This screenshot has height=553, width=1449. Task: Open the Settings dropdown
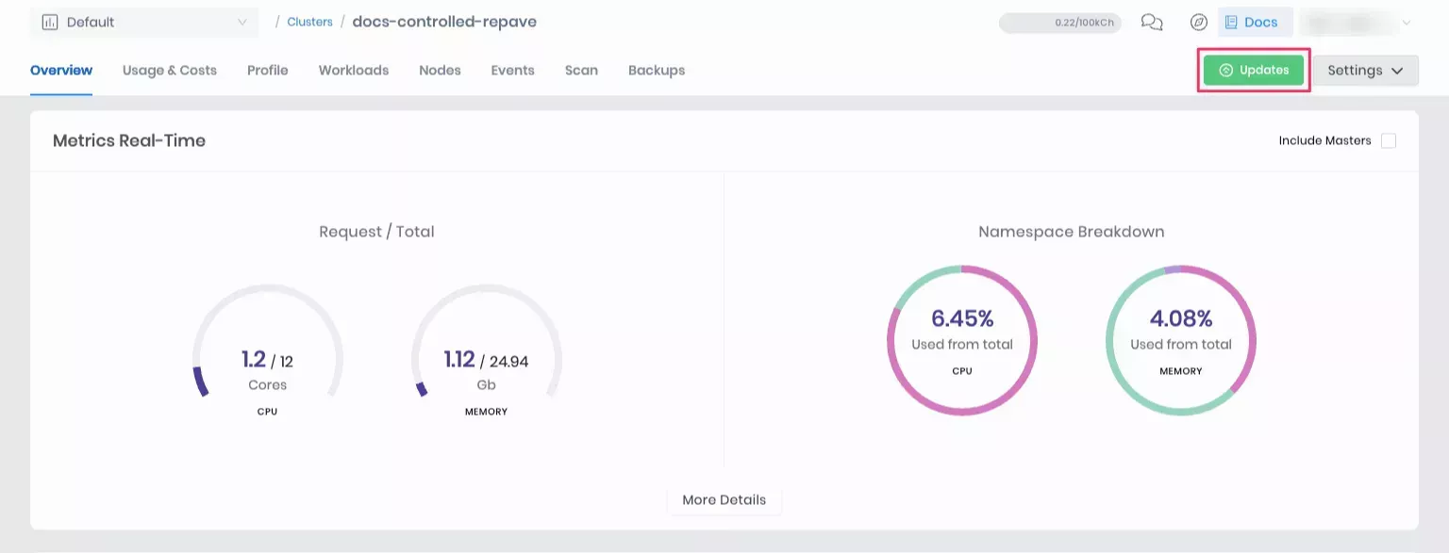pos(1365,70)
